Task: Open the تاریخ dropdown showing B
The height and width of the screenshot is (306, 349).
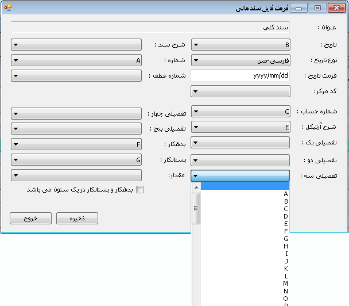Action: pyautogui.click(x=241, y=45)
